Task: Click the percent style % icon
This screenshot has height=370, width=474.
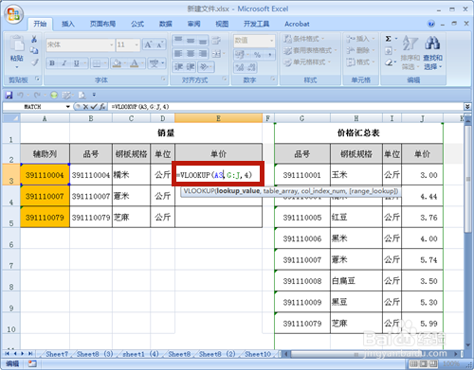Action: 257,55
